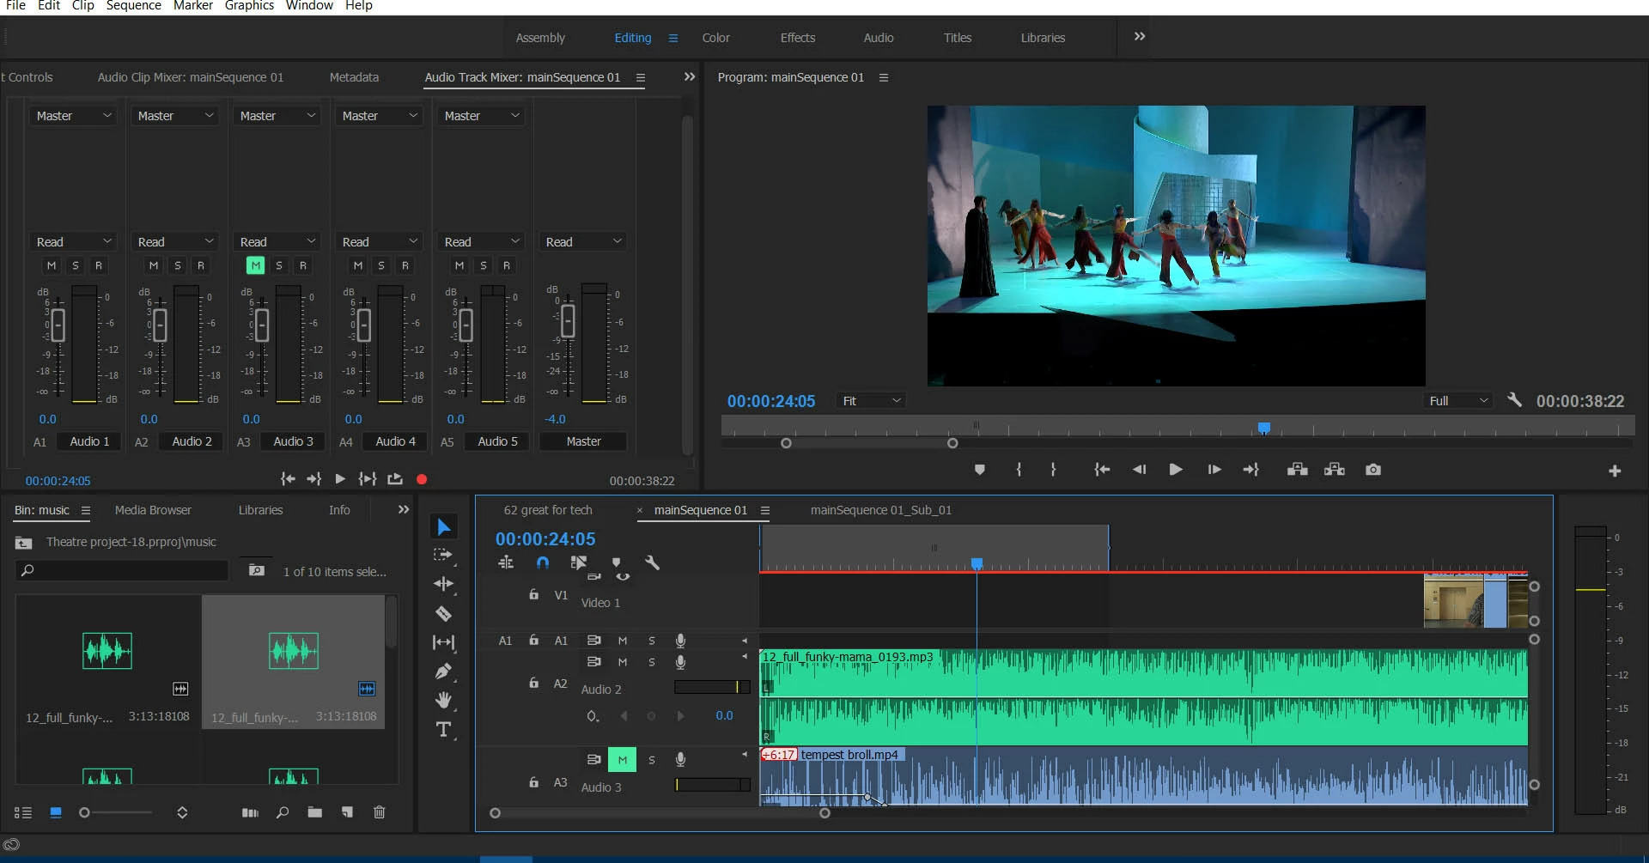This screenshot has width=1649, height=863.
Task: Open the Sequence menu
Action: point(133,6)
